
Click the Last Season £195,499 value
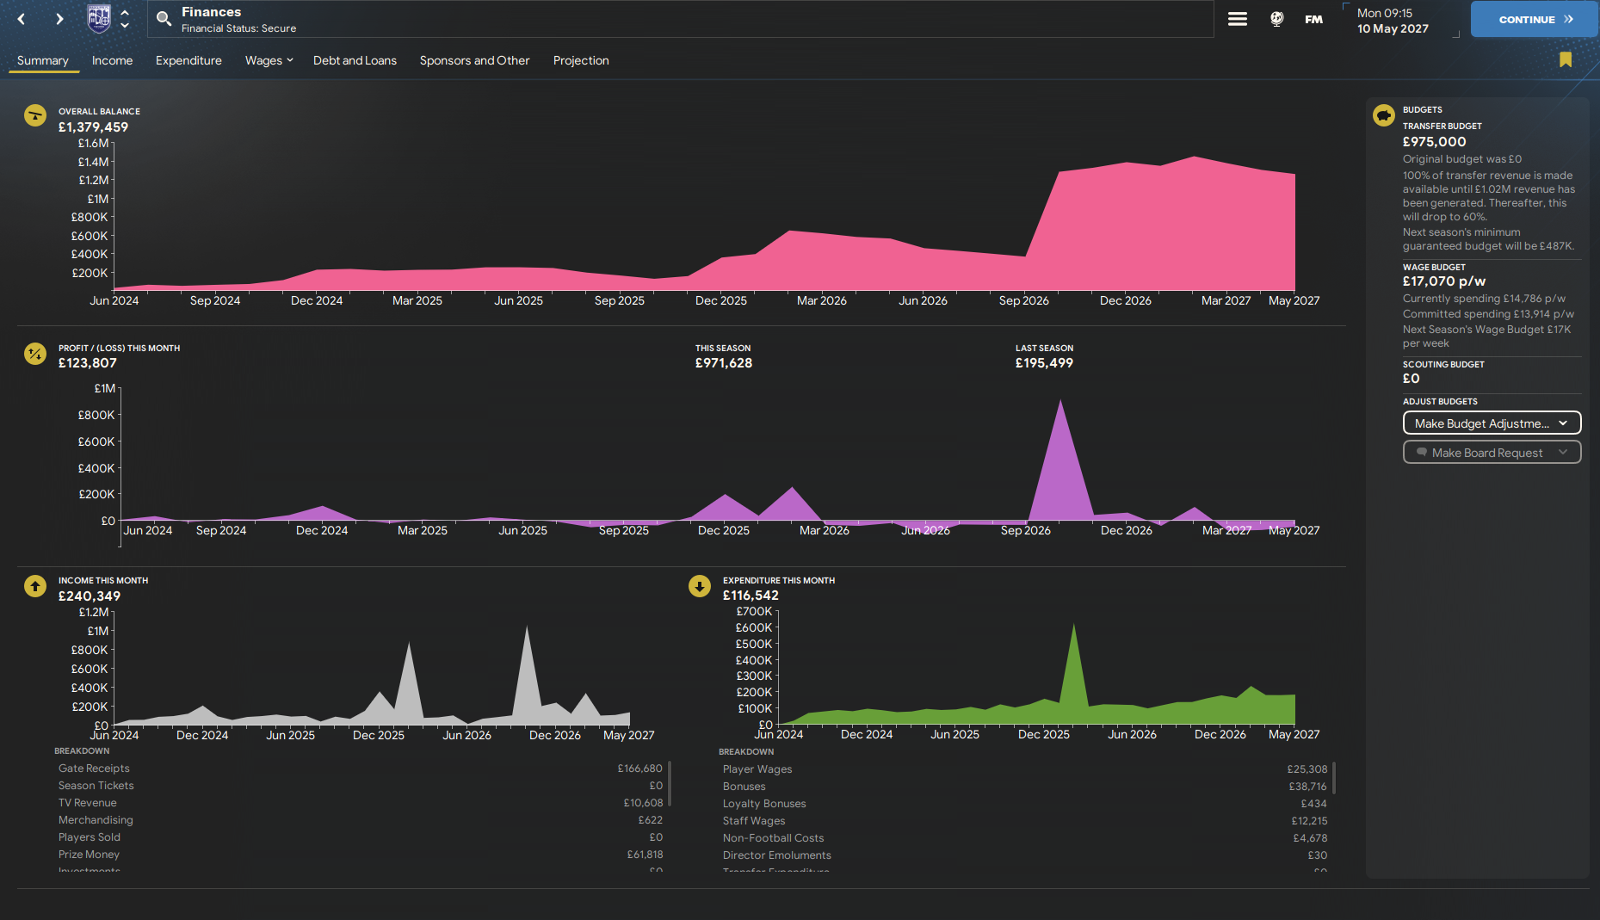(1044, 363)
